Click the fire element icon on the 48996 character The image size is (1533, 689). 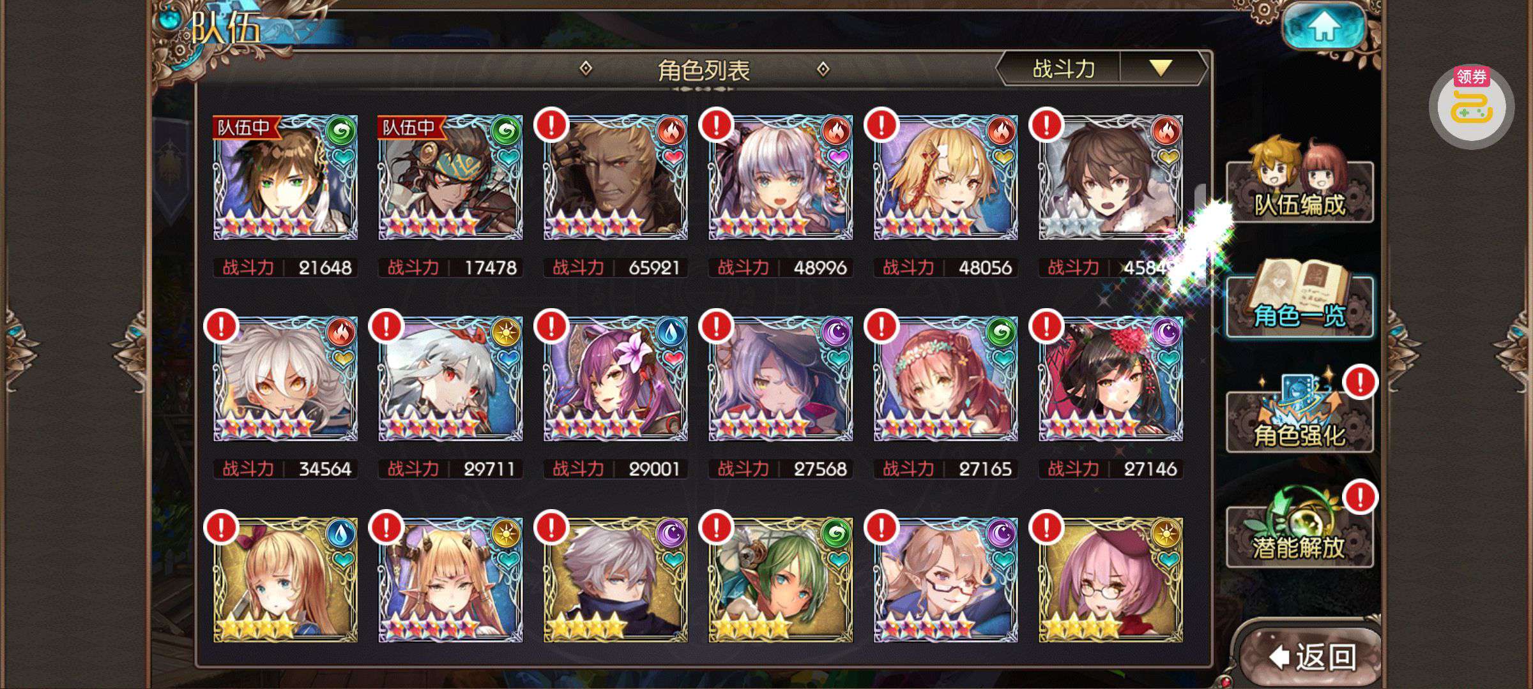(836, 131)
